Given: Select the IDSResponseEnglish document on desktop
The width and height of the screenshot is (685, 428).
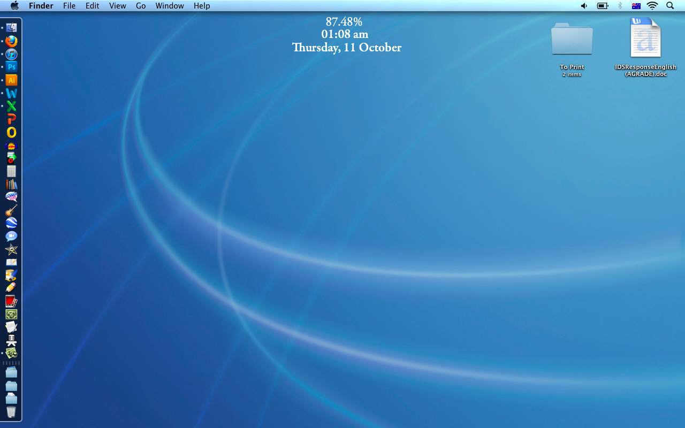Looking at the screenshot, I should [645, 39].
